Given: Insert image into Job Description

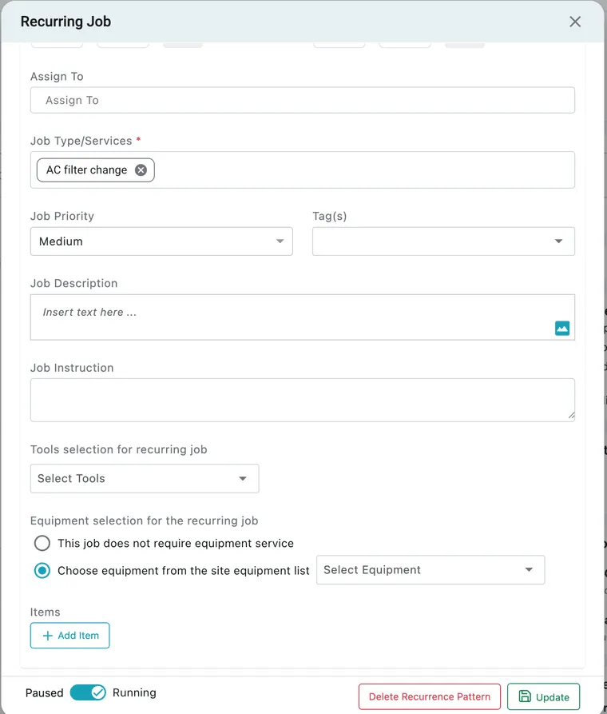Looking at the screenshot, I should [562, 328].
